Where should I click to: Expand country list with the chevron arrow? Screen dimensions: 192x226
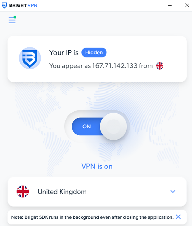click(x=173, y=191)
